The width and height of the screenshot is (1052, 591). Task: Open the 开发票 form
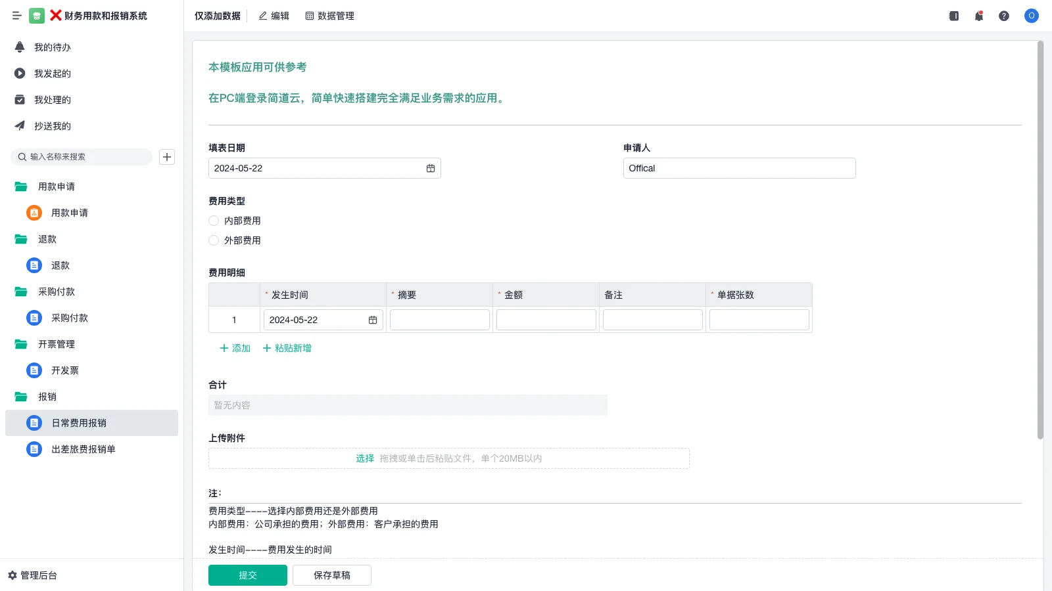[x=91, y=370]
